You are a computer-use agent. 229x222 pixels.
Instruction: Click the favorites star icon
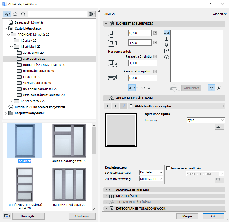(15, 14)
